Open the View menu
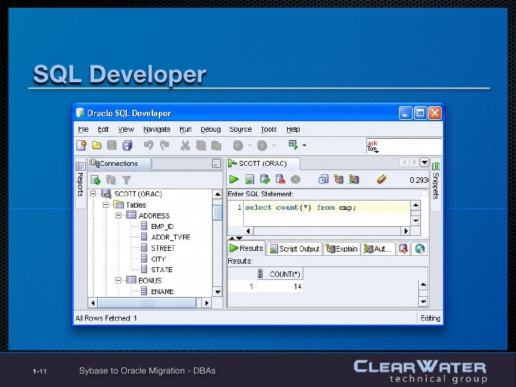 point(125,129)
